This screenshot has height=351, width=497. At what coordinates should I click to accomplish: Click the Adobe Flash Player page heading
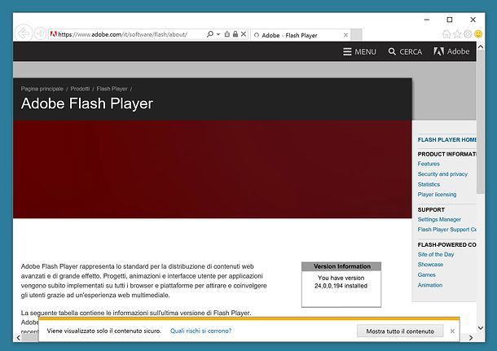click(x=87, y=103)
